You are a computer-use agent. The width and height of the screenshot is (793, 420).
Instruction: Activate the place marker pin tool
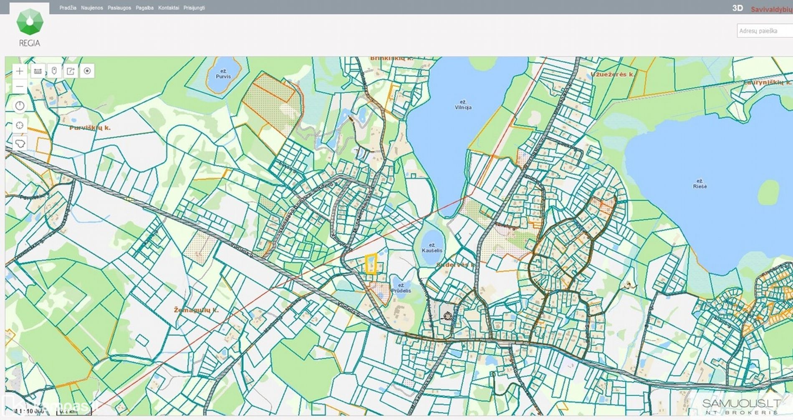[x=54, y=71]
